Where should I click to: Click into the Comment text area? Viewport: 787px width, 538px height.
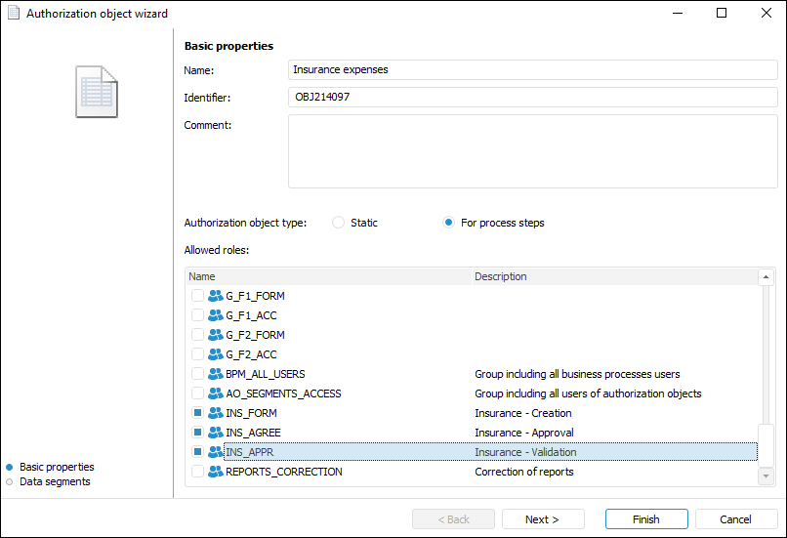click(532, 151)
